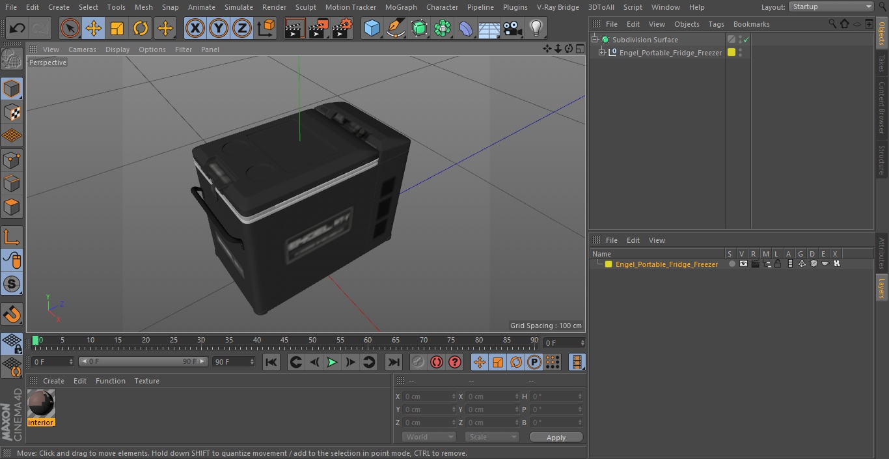Screen dimensions: 889x459
Task: Expand the Engel_Portable_Fridge_Freezer object tree
Action: coord(602,53)
